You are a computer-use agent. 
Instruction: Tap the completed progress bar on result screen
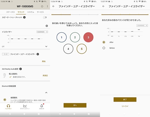tap(125, 15)
